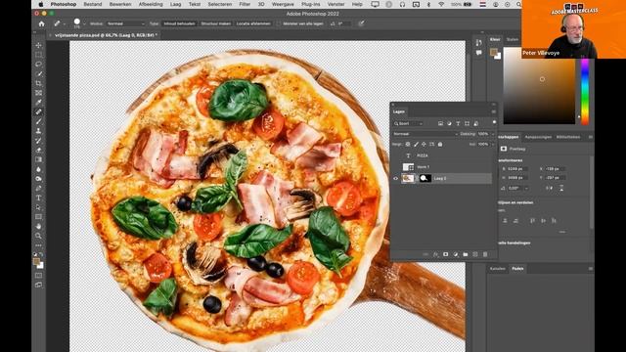
Task: Create new adjustment layer icon
Action: coord(456,254)
